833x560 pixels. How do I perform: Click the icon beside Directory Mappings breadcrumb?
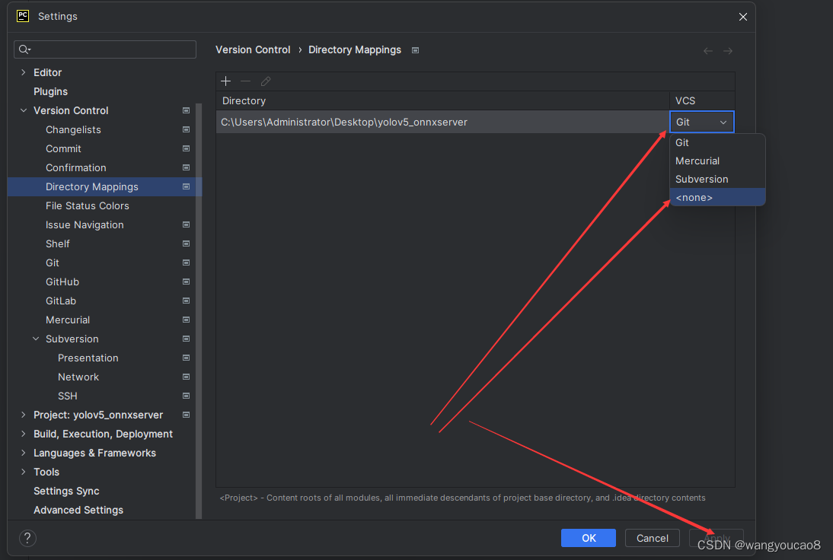(x=415, y=49)
